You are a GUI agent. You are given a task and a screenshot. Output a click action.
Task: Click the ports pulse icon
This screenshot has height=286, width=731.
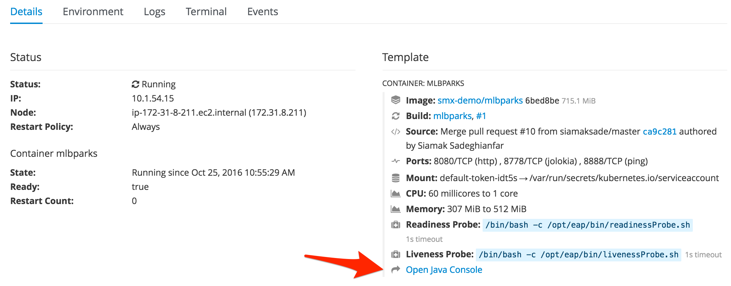395,161
